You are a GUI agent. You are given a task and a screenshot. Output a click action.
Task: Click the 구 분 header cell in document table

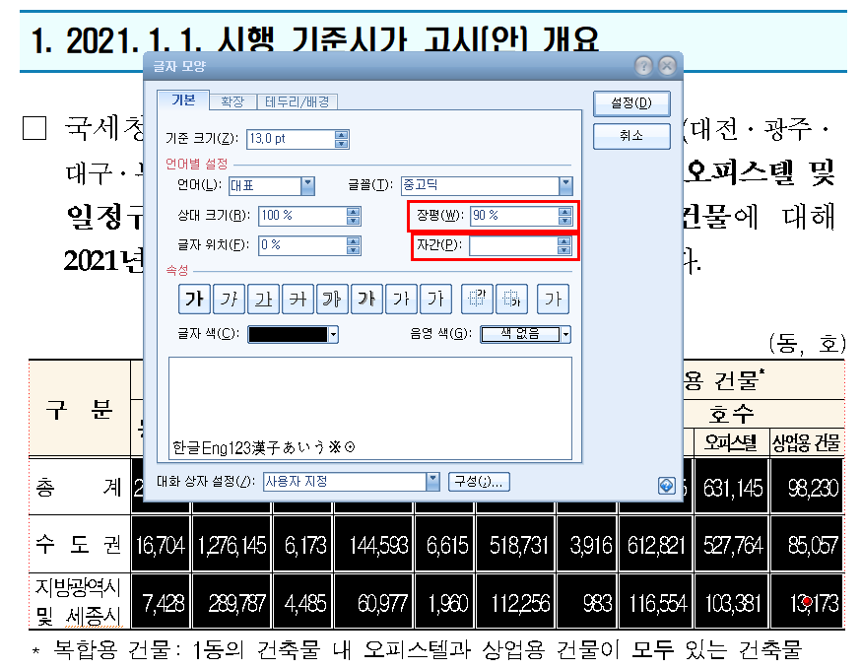tap(80, 409)
